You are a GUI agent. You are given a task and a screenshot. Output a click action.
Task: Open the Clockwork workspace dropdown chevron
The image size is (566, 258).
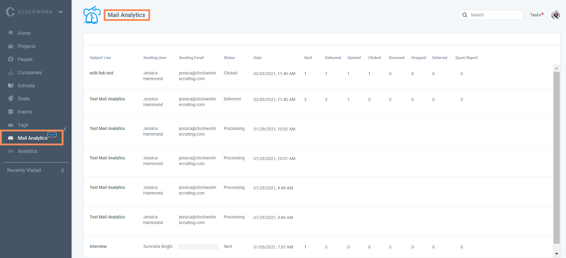(61, 12)
